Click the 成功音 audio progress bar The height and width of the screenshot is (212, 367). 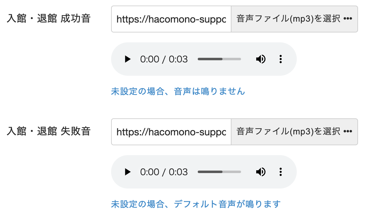(x=219, y=59)
